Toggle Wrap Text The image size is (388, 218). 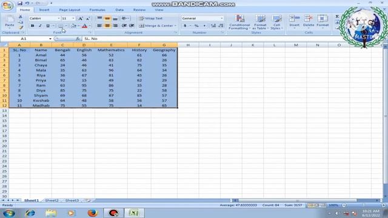click(150, 18)
